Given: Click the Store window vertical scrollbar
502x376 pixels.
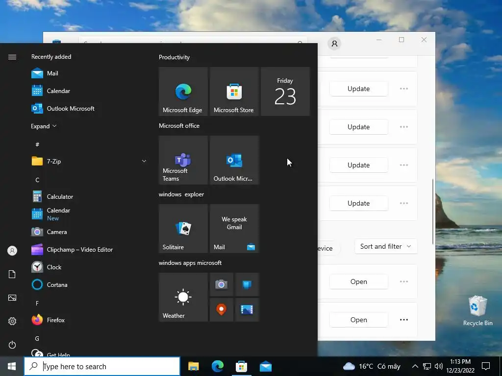Looking at the screenshot, I should 433,211.
